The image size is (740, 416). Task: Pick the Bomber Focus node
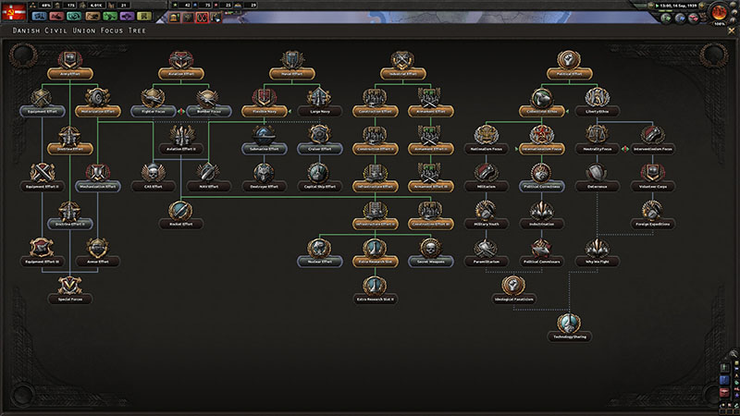[209, 104]
